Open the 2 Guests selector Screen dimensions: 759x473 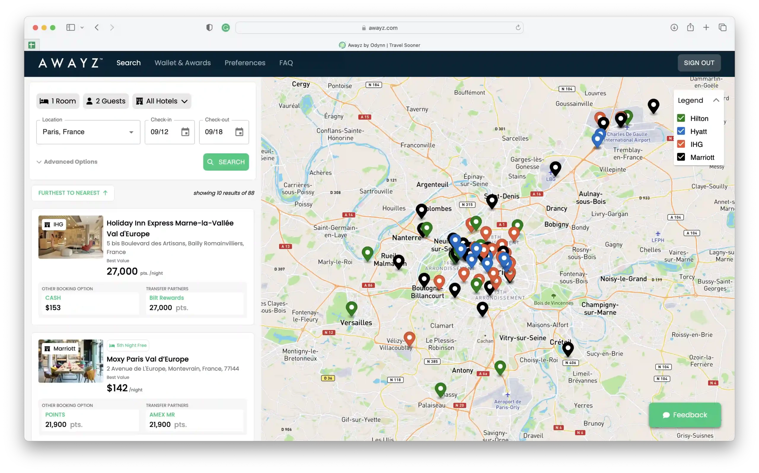pyautogui.click(x=106, y=101)
